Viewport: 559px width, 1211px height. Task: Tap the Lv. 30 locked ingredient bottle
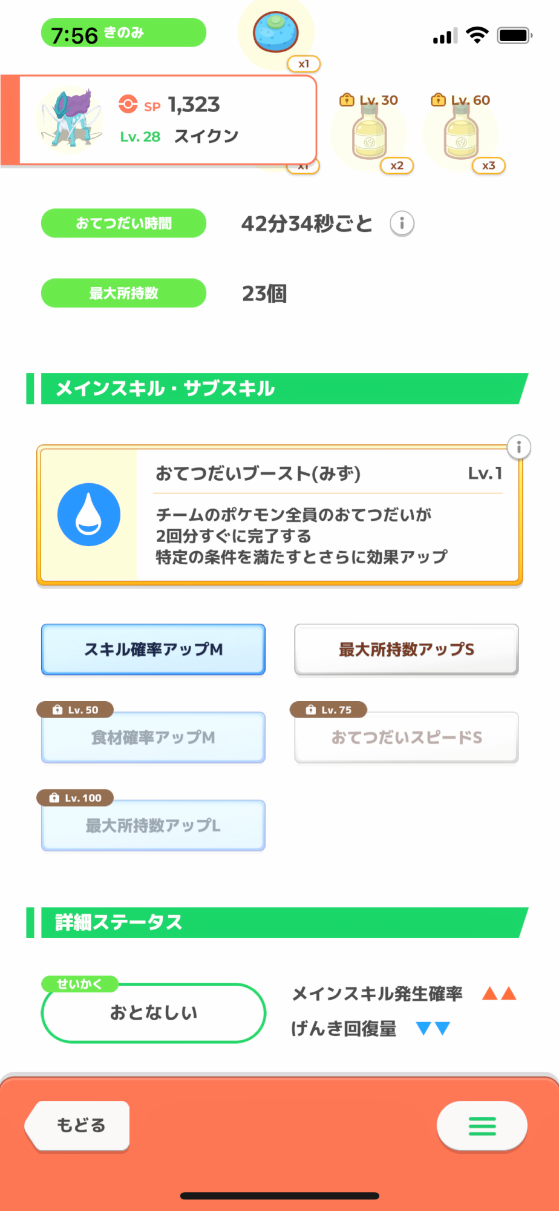tap(369, 134)
